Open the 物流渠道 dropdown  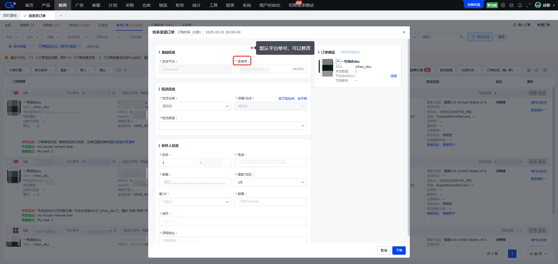tap(233, 125)
